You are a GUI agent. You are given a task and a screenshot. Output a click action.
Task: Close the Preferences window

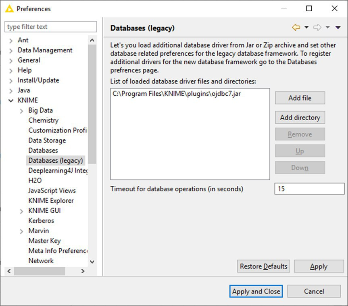point(334,8)
